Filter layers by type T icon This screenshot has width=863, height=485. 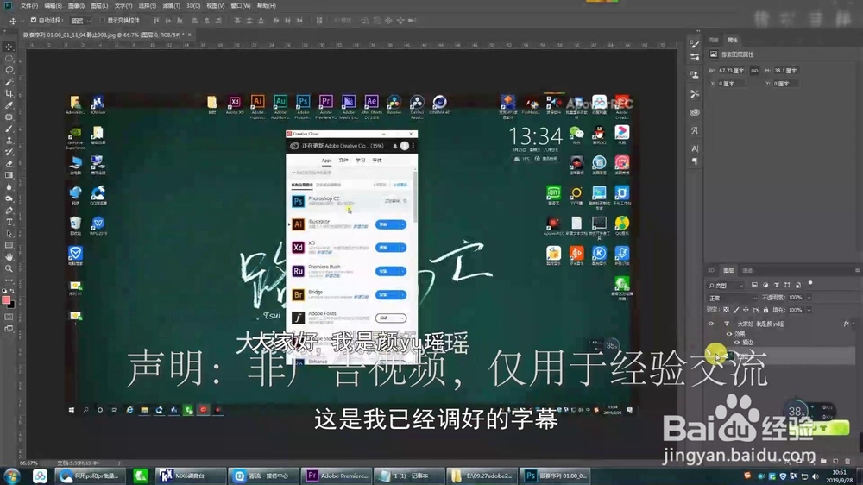pyautogui.click(x=777, y=285)
